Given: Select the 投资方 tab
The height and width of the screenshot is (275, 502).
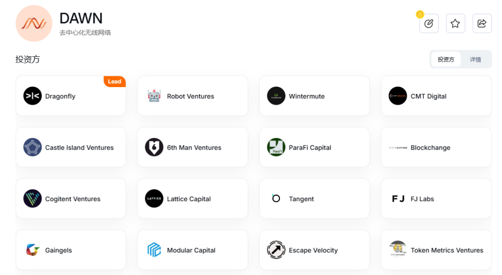Looking at the screenshot, I should [x=446, y=60].
